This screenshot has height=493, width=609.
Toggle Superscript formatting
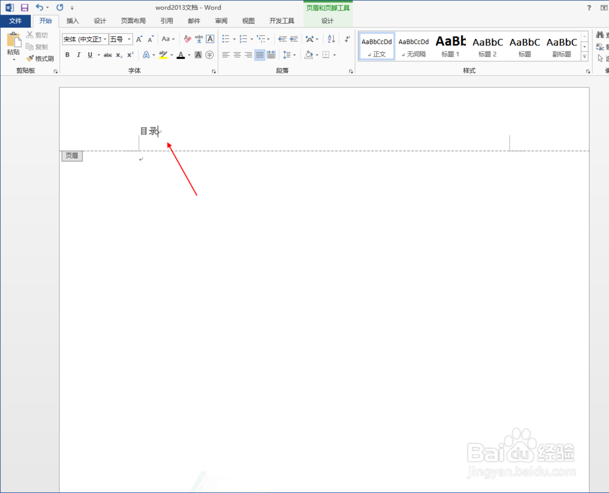point(130,55)
